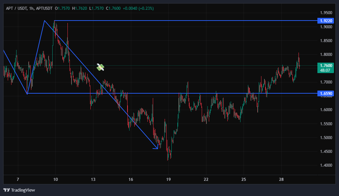The height and width of the screenshot is (196, 339).
Task: Click the lowest candle wick below 1.4500
Action: click(x=168, y=158)
